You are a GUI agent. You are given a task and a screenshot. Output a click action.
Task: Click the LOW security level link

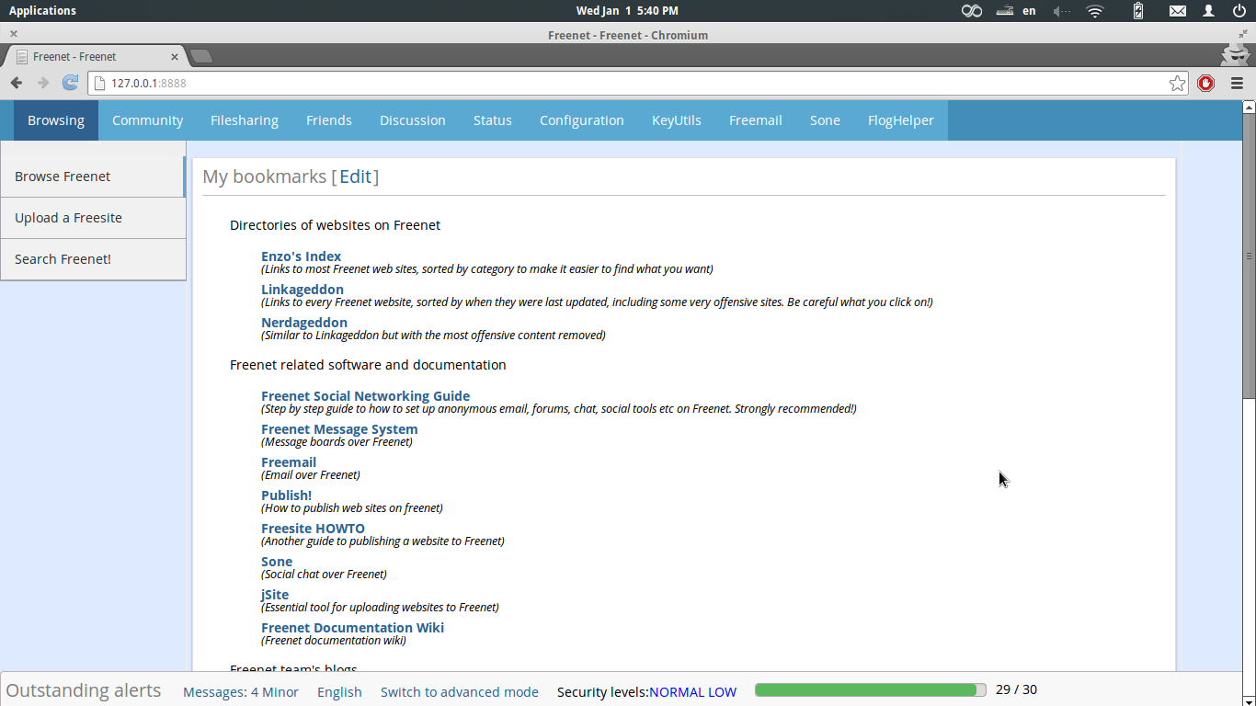click(x=722, y=692)
